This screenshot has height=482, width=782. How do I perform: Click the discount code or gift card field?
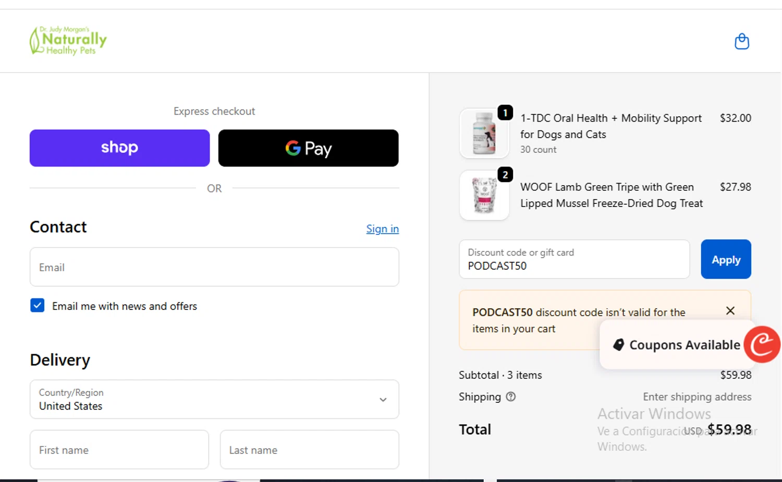tap(574, 259)
